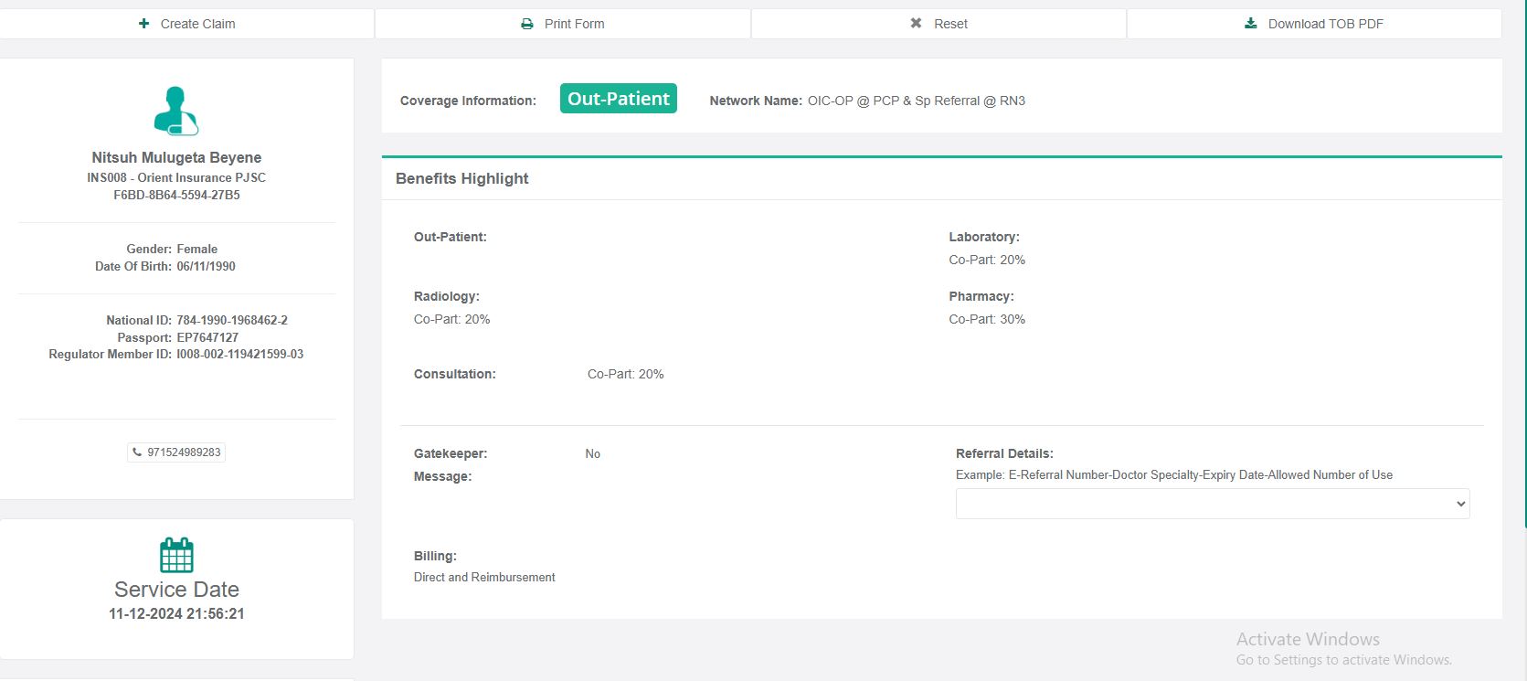This screenshot has width=1527, height=681.
Task: Click the X icon beside Reset
Action: point(916,24)
